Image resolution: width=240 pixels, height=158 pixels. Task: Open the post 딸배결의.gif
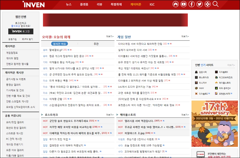56,50
